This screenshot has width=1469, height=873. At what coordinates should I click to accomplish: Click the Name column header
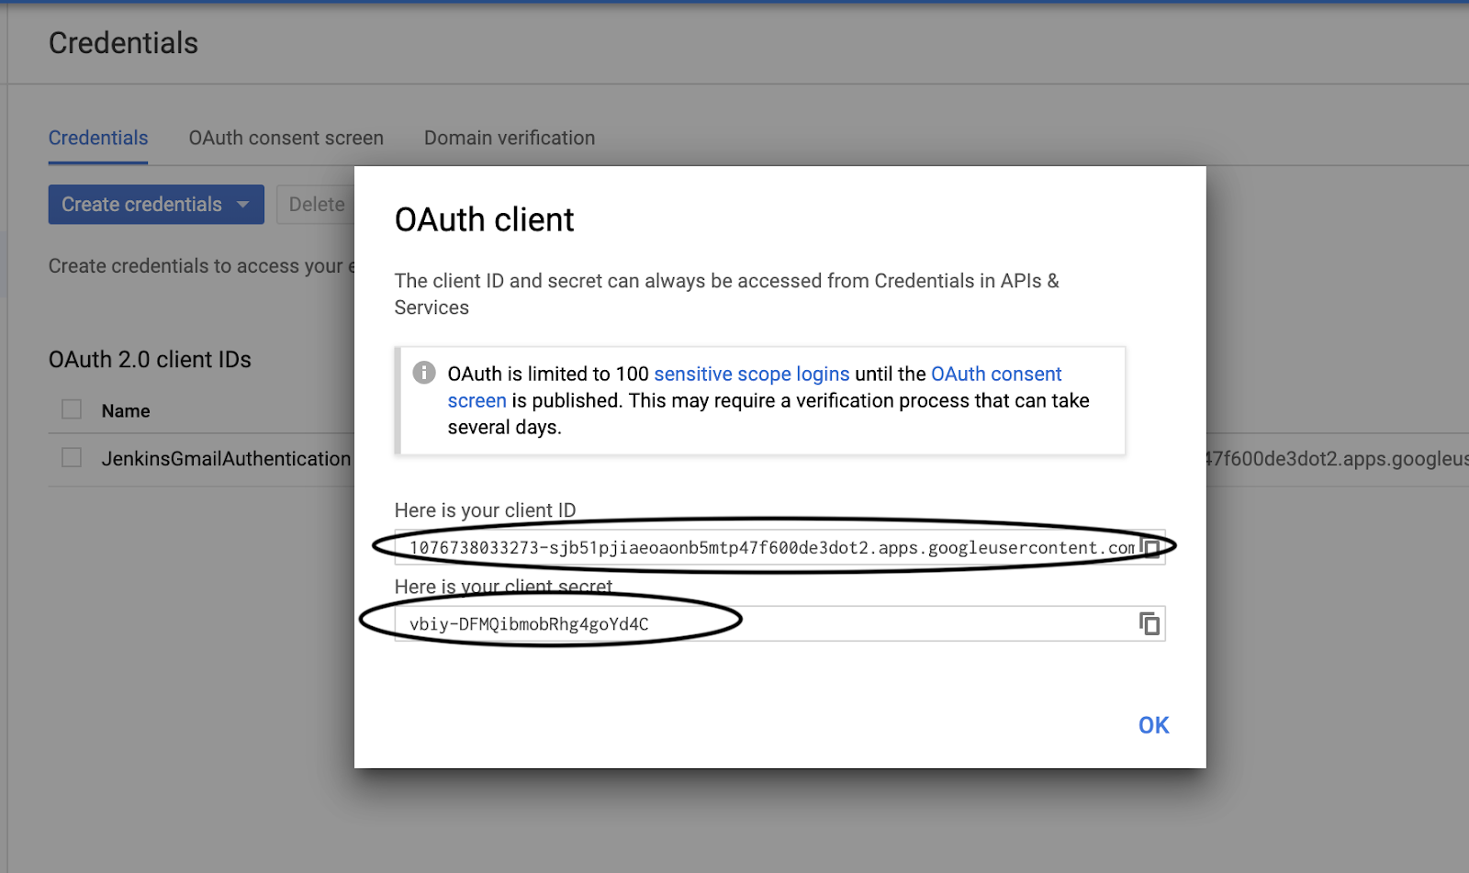126,411
